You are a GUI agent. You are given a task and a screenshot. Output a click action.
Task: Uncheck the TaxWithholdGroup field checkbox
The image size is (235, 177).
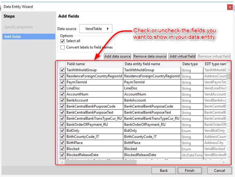click(62, 70)
